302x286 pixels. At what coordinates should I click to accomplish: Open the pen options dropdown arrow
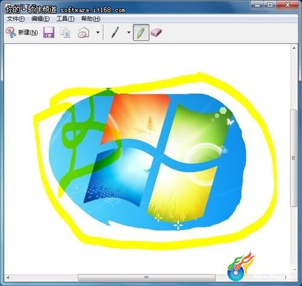(129, 33)
